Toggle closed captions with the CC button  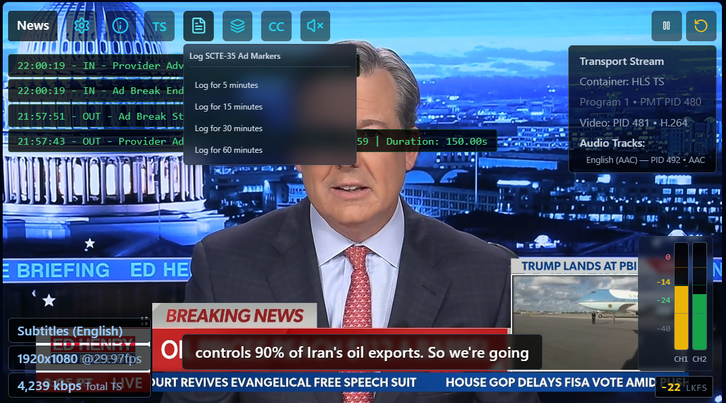point(276,26)
